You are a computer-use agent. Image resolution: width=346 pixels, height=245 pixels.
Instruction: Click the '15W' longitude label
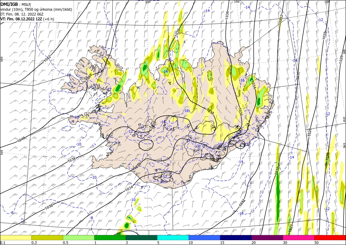click(x=237, y=2)
